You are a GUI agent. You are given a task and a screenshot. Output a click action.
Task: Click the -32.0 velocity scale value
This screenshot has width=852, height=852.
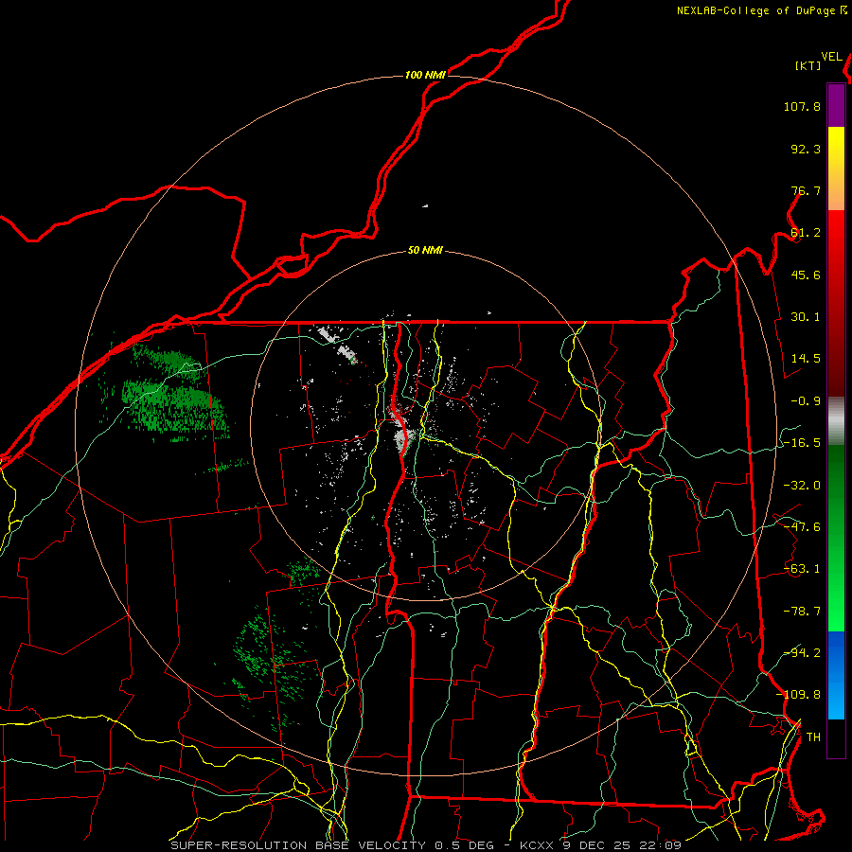pyautogui.click(x=802, y=486)
